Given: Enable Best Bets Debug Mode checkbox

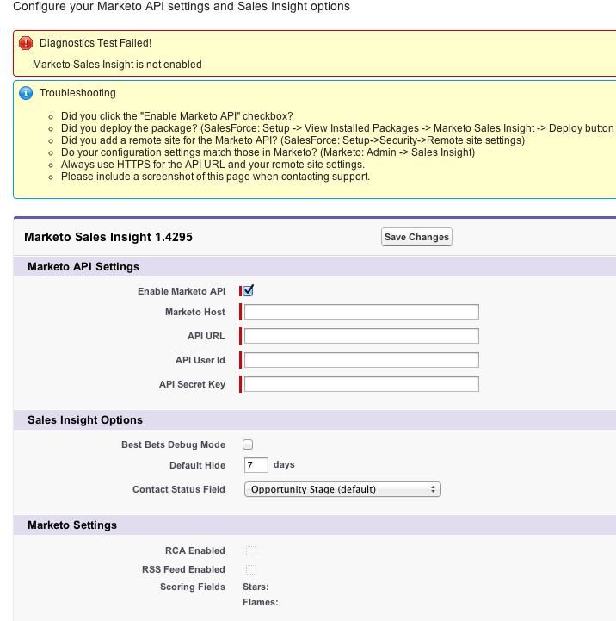Looking at the screenshot, I should pyautogui.click(x=248, y=444).
